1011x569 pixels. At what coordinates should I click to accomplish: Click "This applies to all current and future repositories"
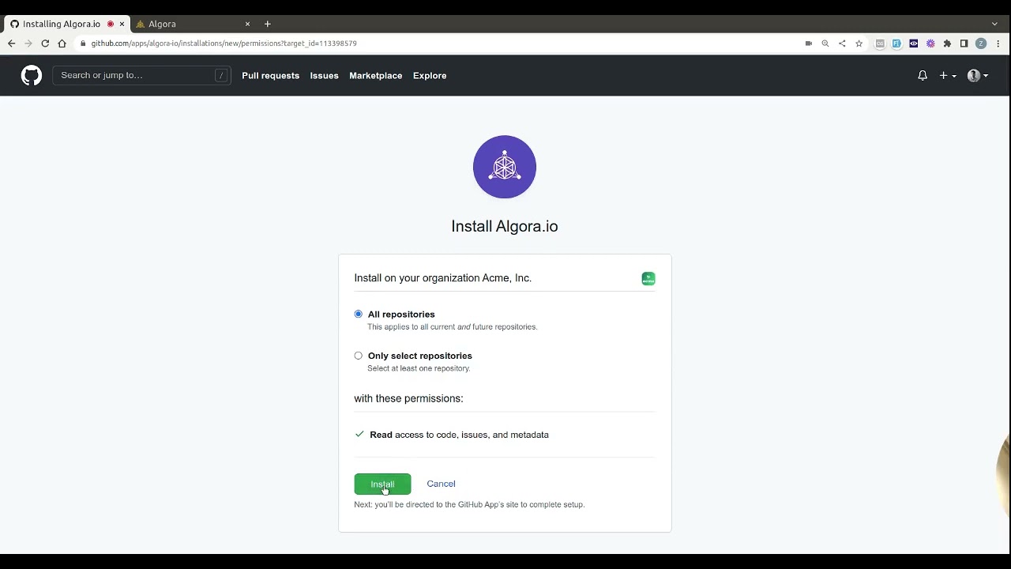pyautogui.click(x=452, y=327)
